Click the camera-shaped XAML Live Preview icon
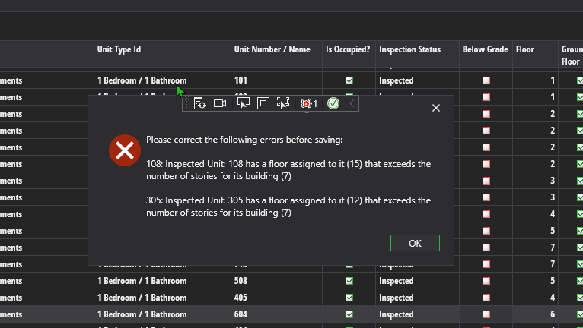Image resolution: width=583 pixels, height=328 pixels. point(220,103)
